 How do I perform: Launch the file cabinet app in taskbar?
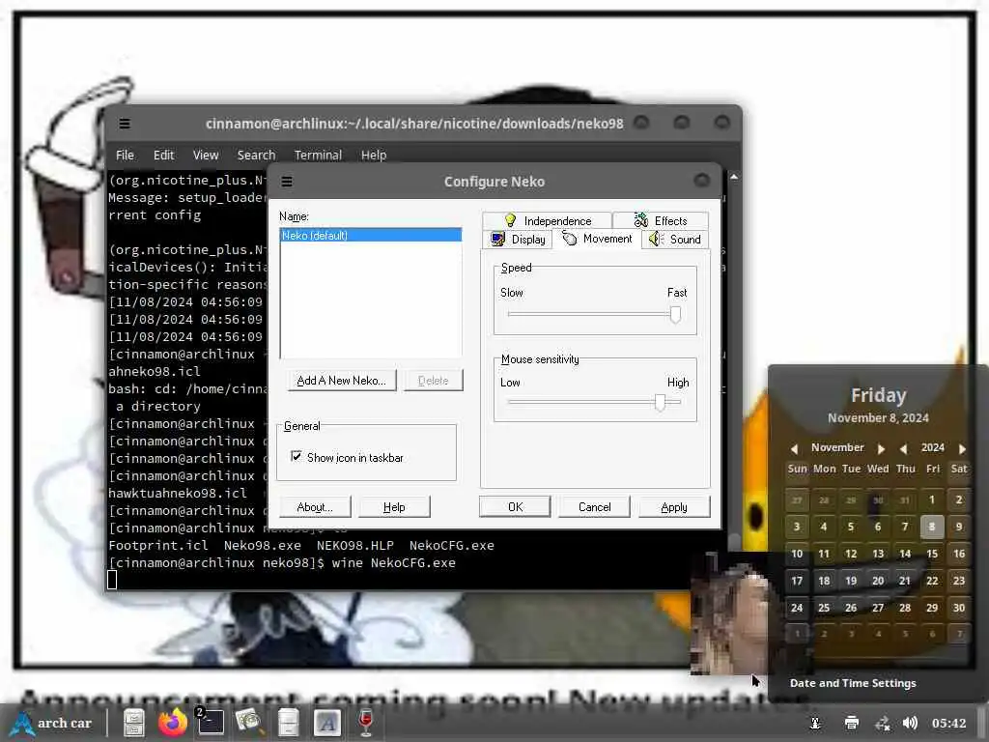[133, 723]
